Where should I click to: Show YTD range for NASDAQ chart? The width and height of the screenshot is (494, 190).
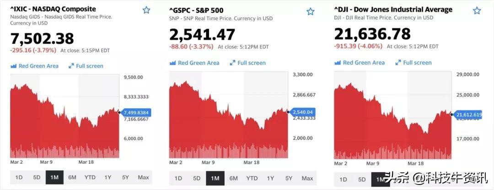pyautogui.click(x=90, y=177)
